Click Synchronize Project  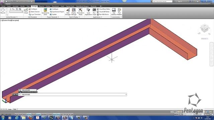click(57, 12)
